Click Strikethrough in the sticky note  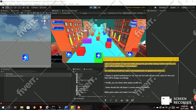[x=122, y=100]
